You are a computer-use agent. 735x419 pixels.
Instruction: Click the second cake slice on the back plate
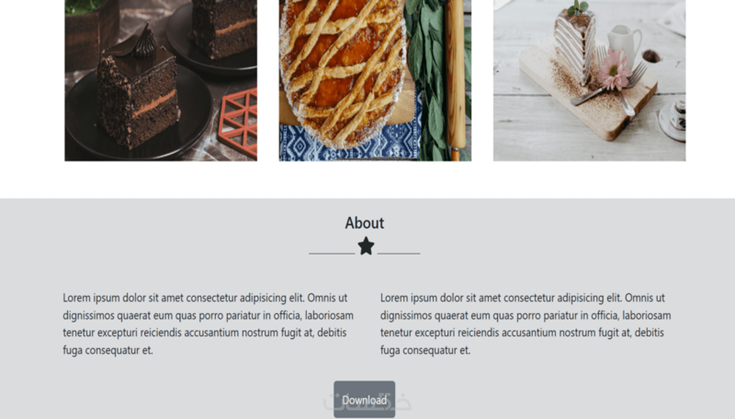click(224, 28)
